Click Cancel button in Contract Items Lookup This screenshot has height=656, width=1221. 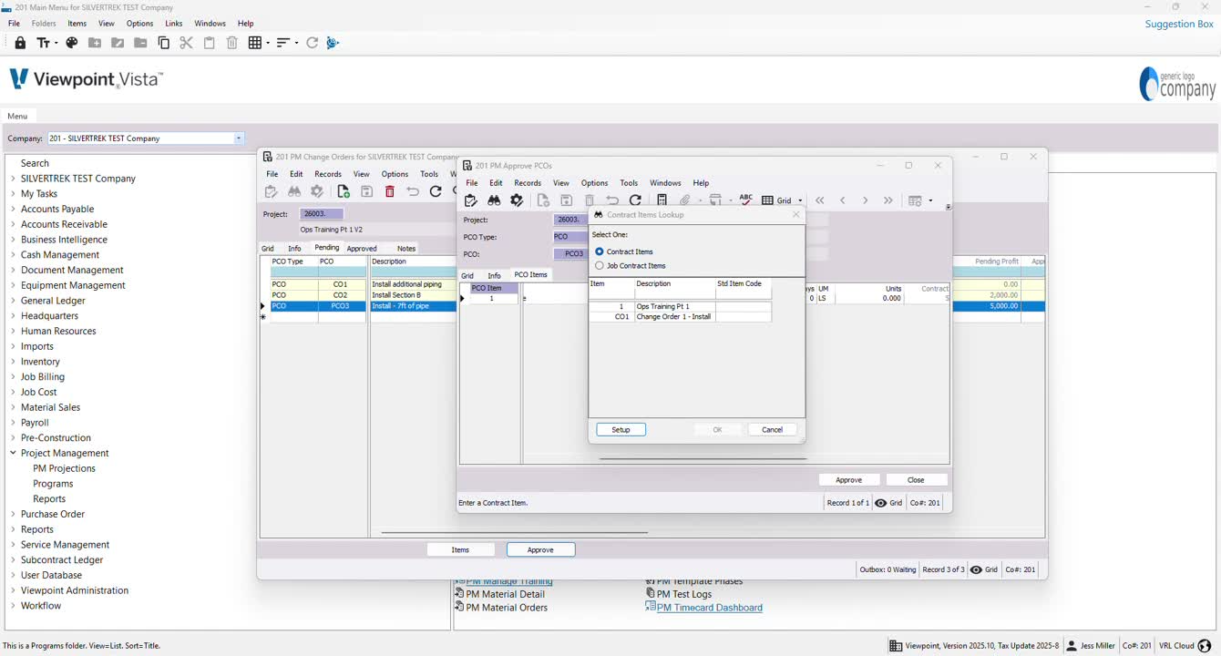coord(773,430)
